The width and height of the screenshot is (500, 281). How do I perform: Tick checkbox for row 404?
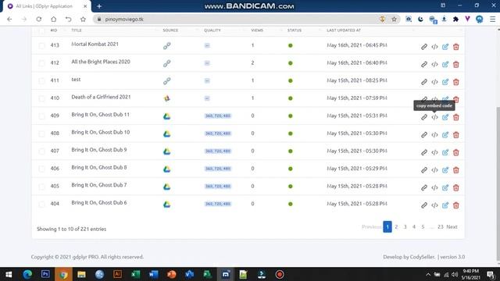pyautogui.click(x=41, y=204)
